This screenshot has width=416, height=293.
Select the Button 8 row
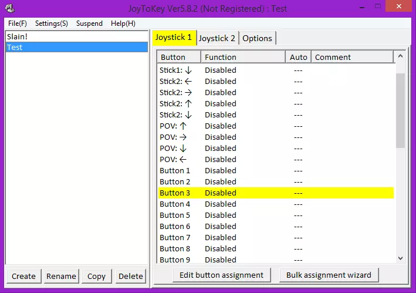coord(276,248)
